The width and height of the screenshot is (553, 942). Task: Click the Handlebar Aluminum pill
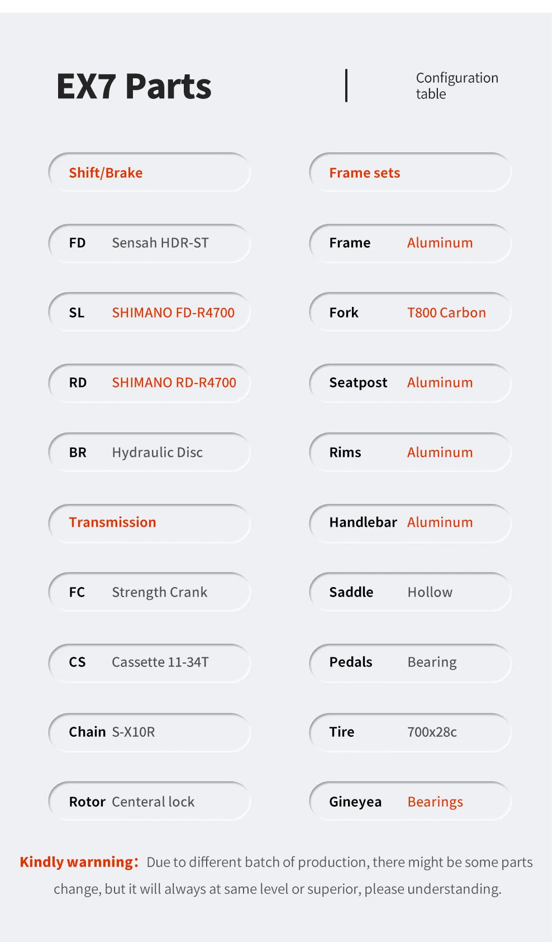410,522
